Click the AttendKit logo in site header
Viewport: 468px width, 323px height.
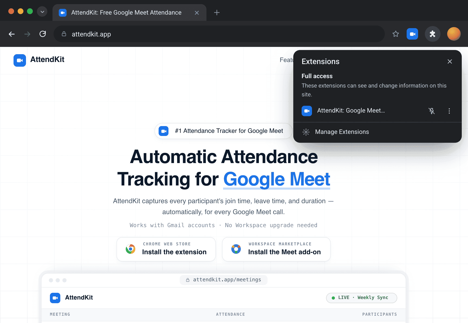[20, 60]
